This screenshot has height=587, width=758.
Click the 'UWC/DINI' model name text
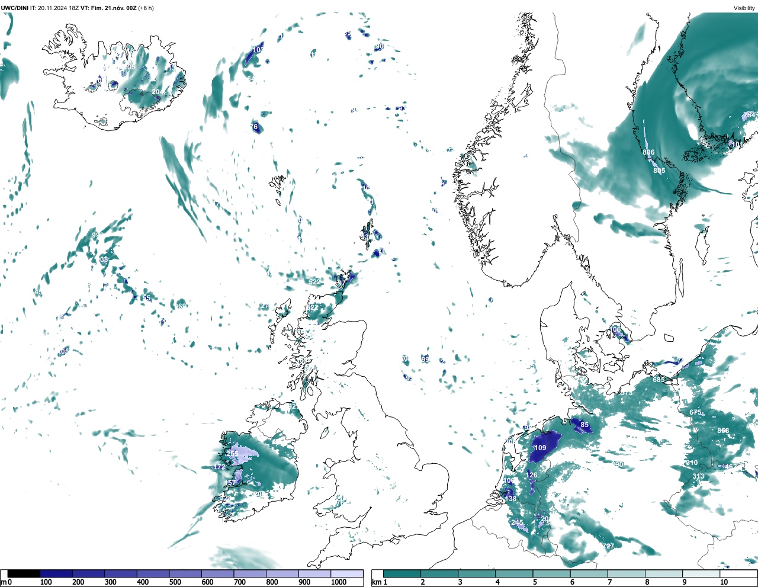coord(15,8)
